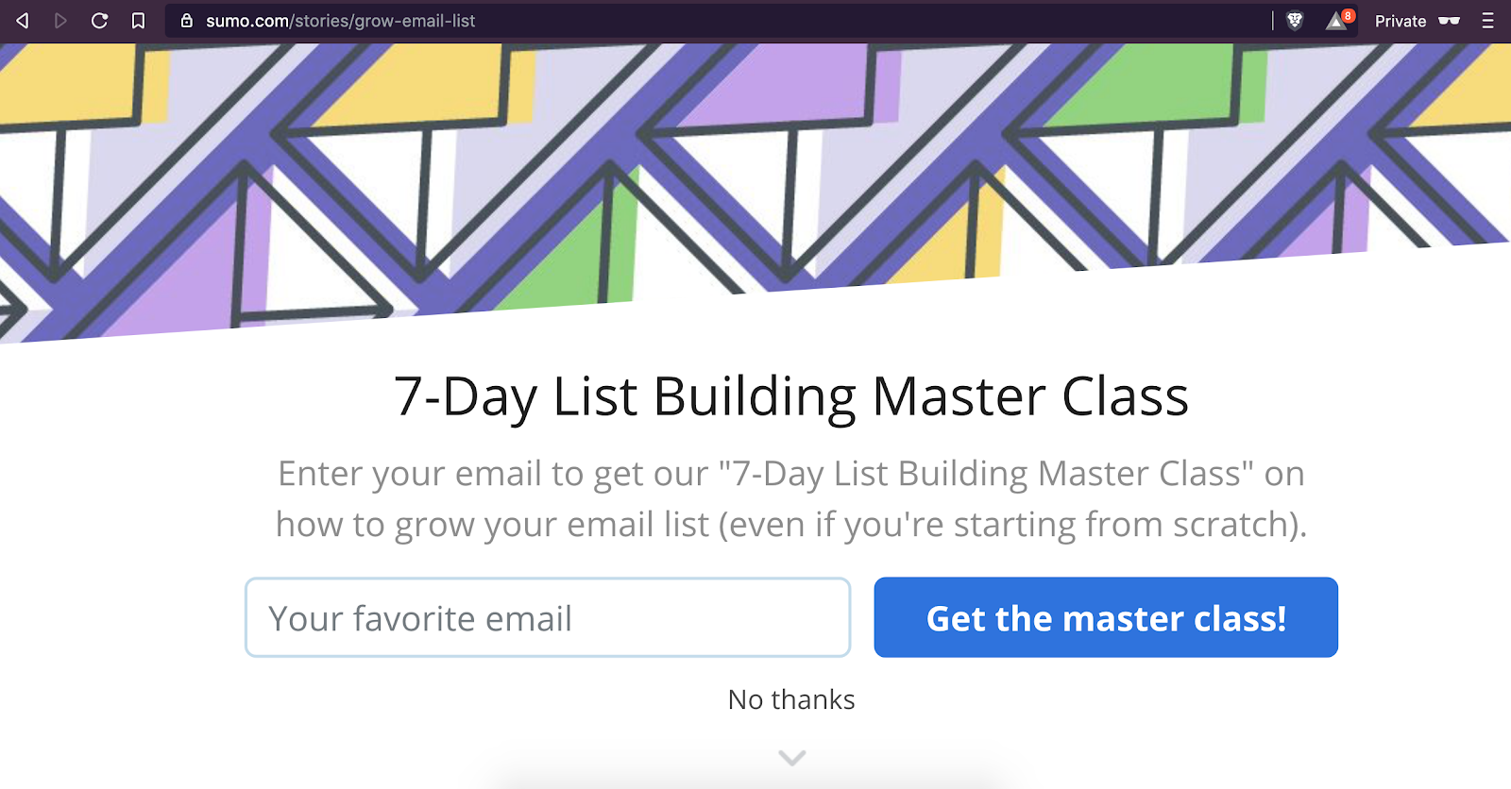Screen dimensions: 1511x789
Task: View site security info via lock icon
Action: (187, 21)
